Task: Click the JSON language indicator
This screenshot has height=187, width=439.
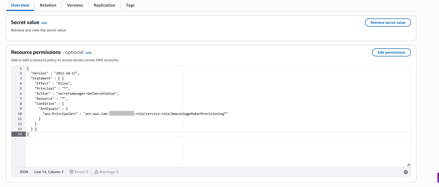Action: point(24,172)
